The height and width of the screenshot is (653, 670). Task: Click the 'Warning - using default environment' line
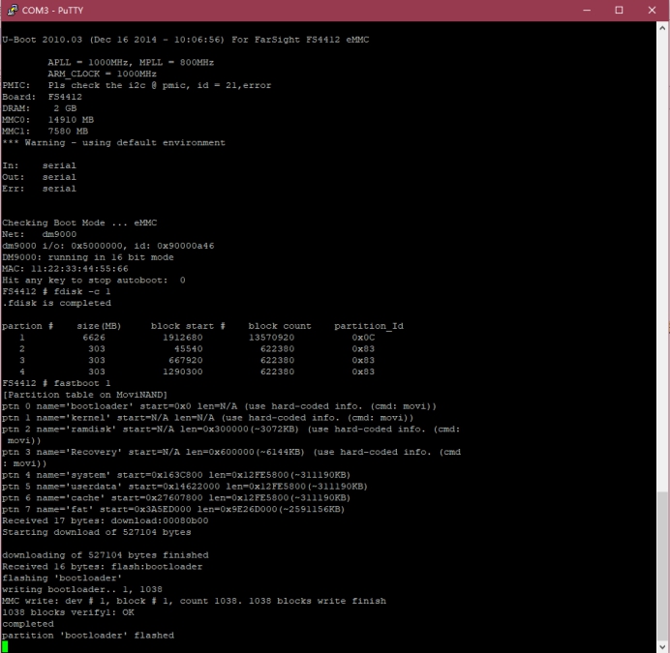[x=113, y=142]
